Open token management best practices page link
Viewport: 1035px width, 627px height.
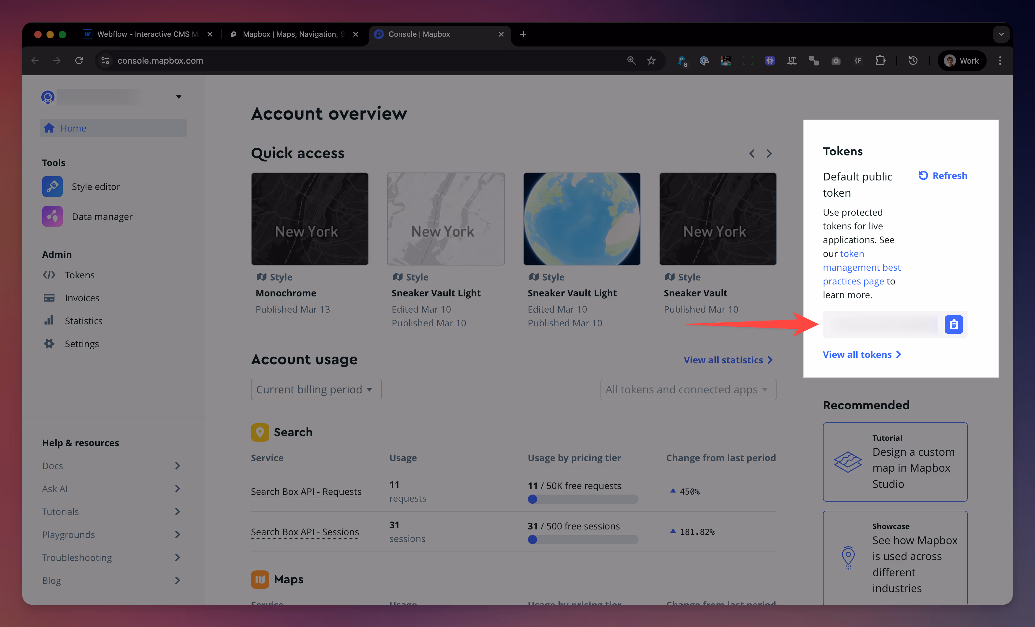861,267
